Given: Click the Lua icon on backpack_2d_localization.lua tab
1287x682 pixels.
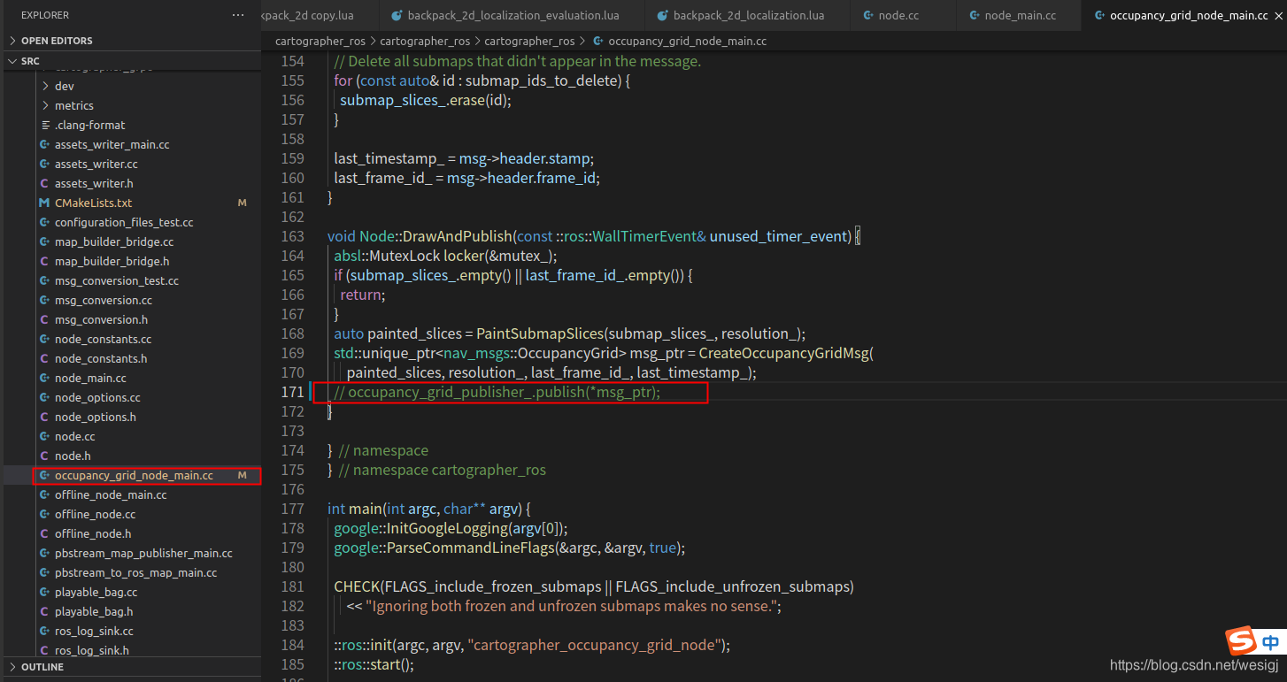Looking at the screenshot, I should (x=661, y=15).
